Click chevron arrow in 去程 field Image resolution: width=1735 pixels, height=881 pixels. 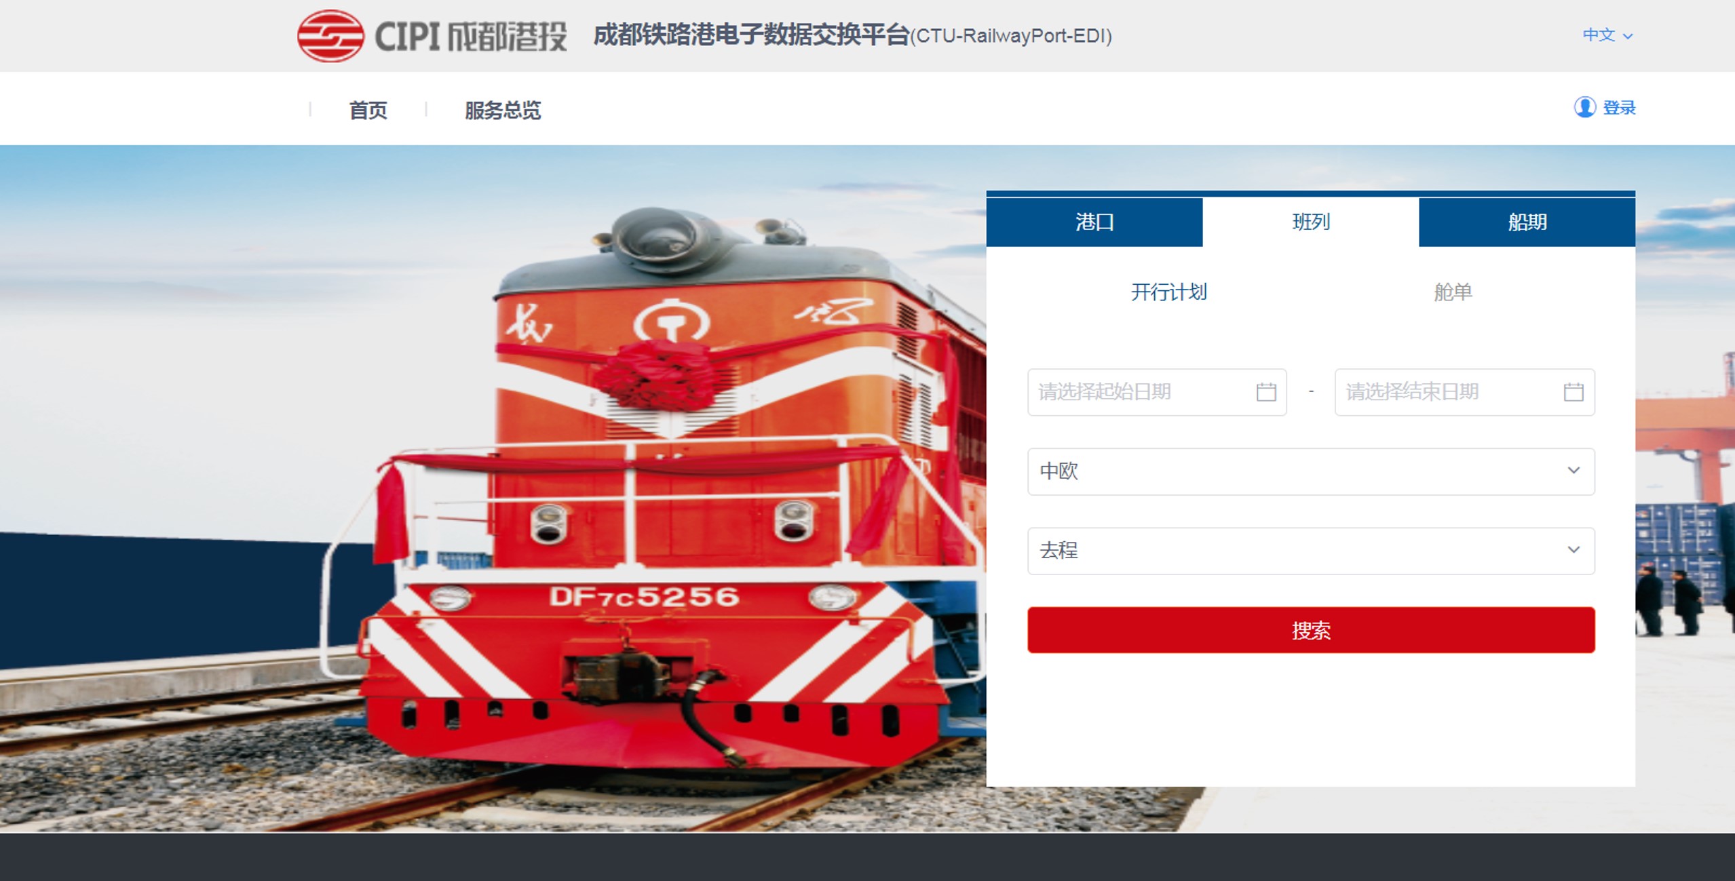tap(1574, 550)
